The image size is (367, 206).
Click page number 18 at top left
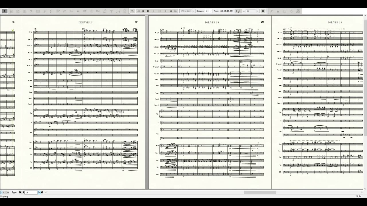[x=13, y=22]
